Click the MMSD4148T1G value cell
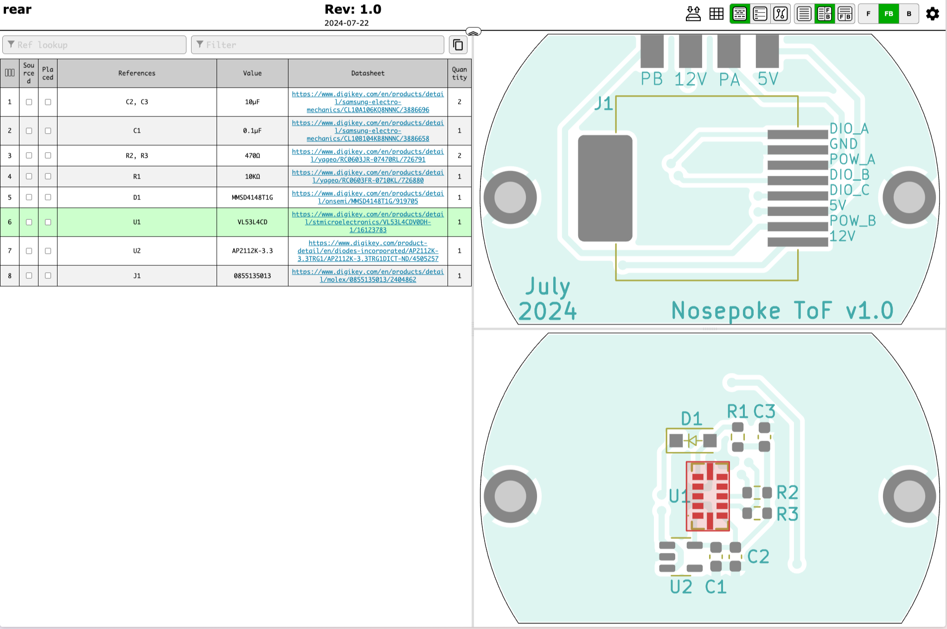 point(252,197)
